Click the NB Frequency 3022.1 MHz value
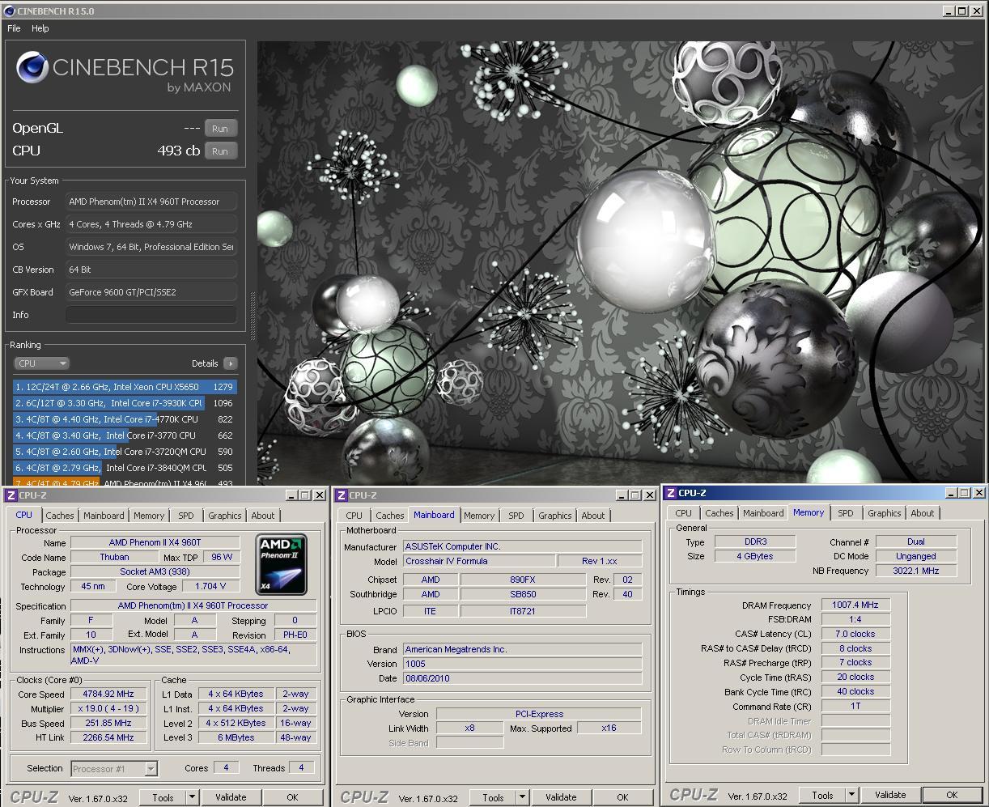Image resolution: width=989 pixels, height=807 pixels. tap(916, 571)
